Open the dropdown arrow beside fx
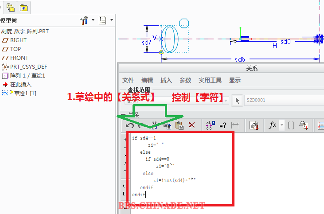 click(281, 125)
